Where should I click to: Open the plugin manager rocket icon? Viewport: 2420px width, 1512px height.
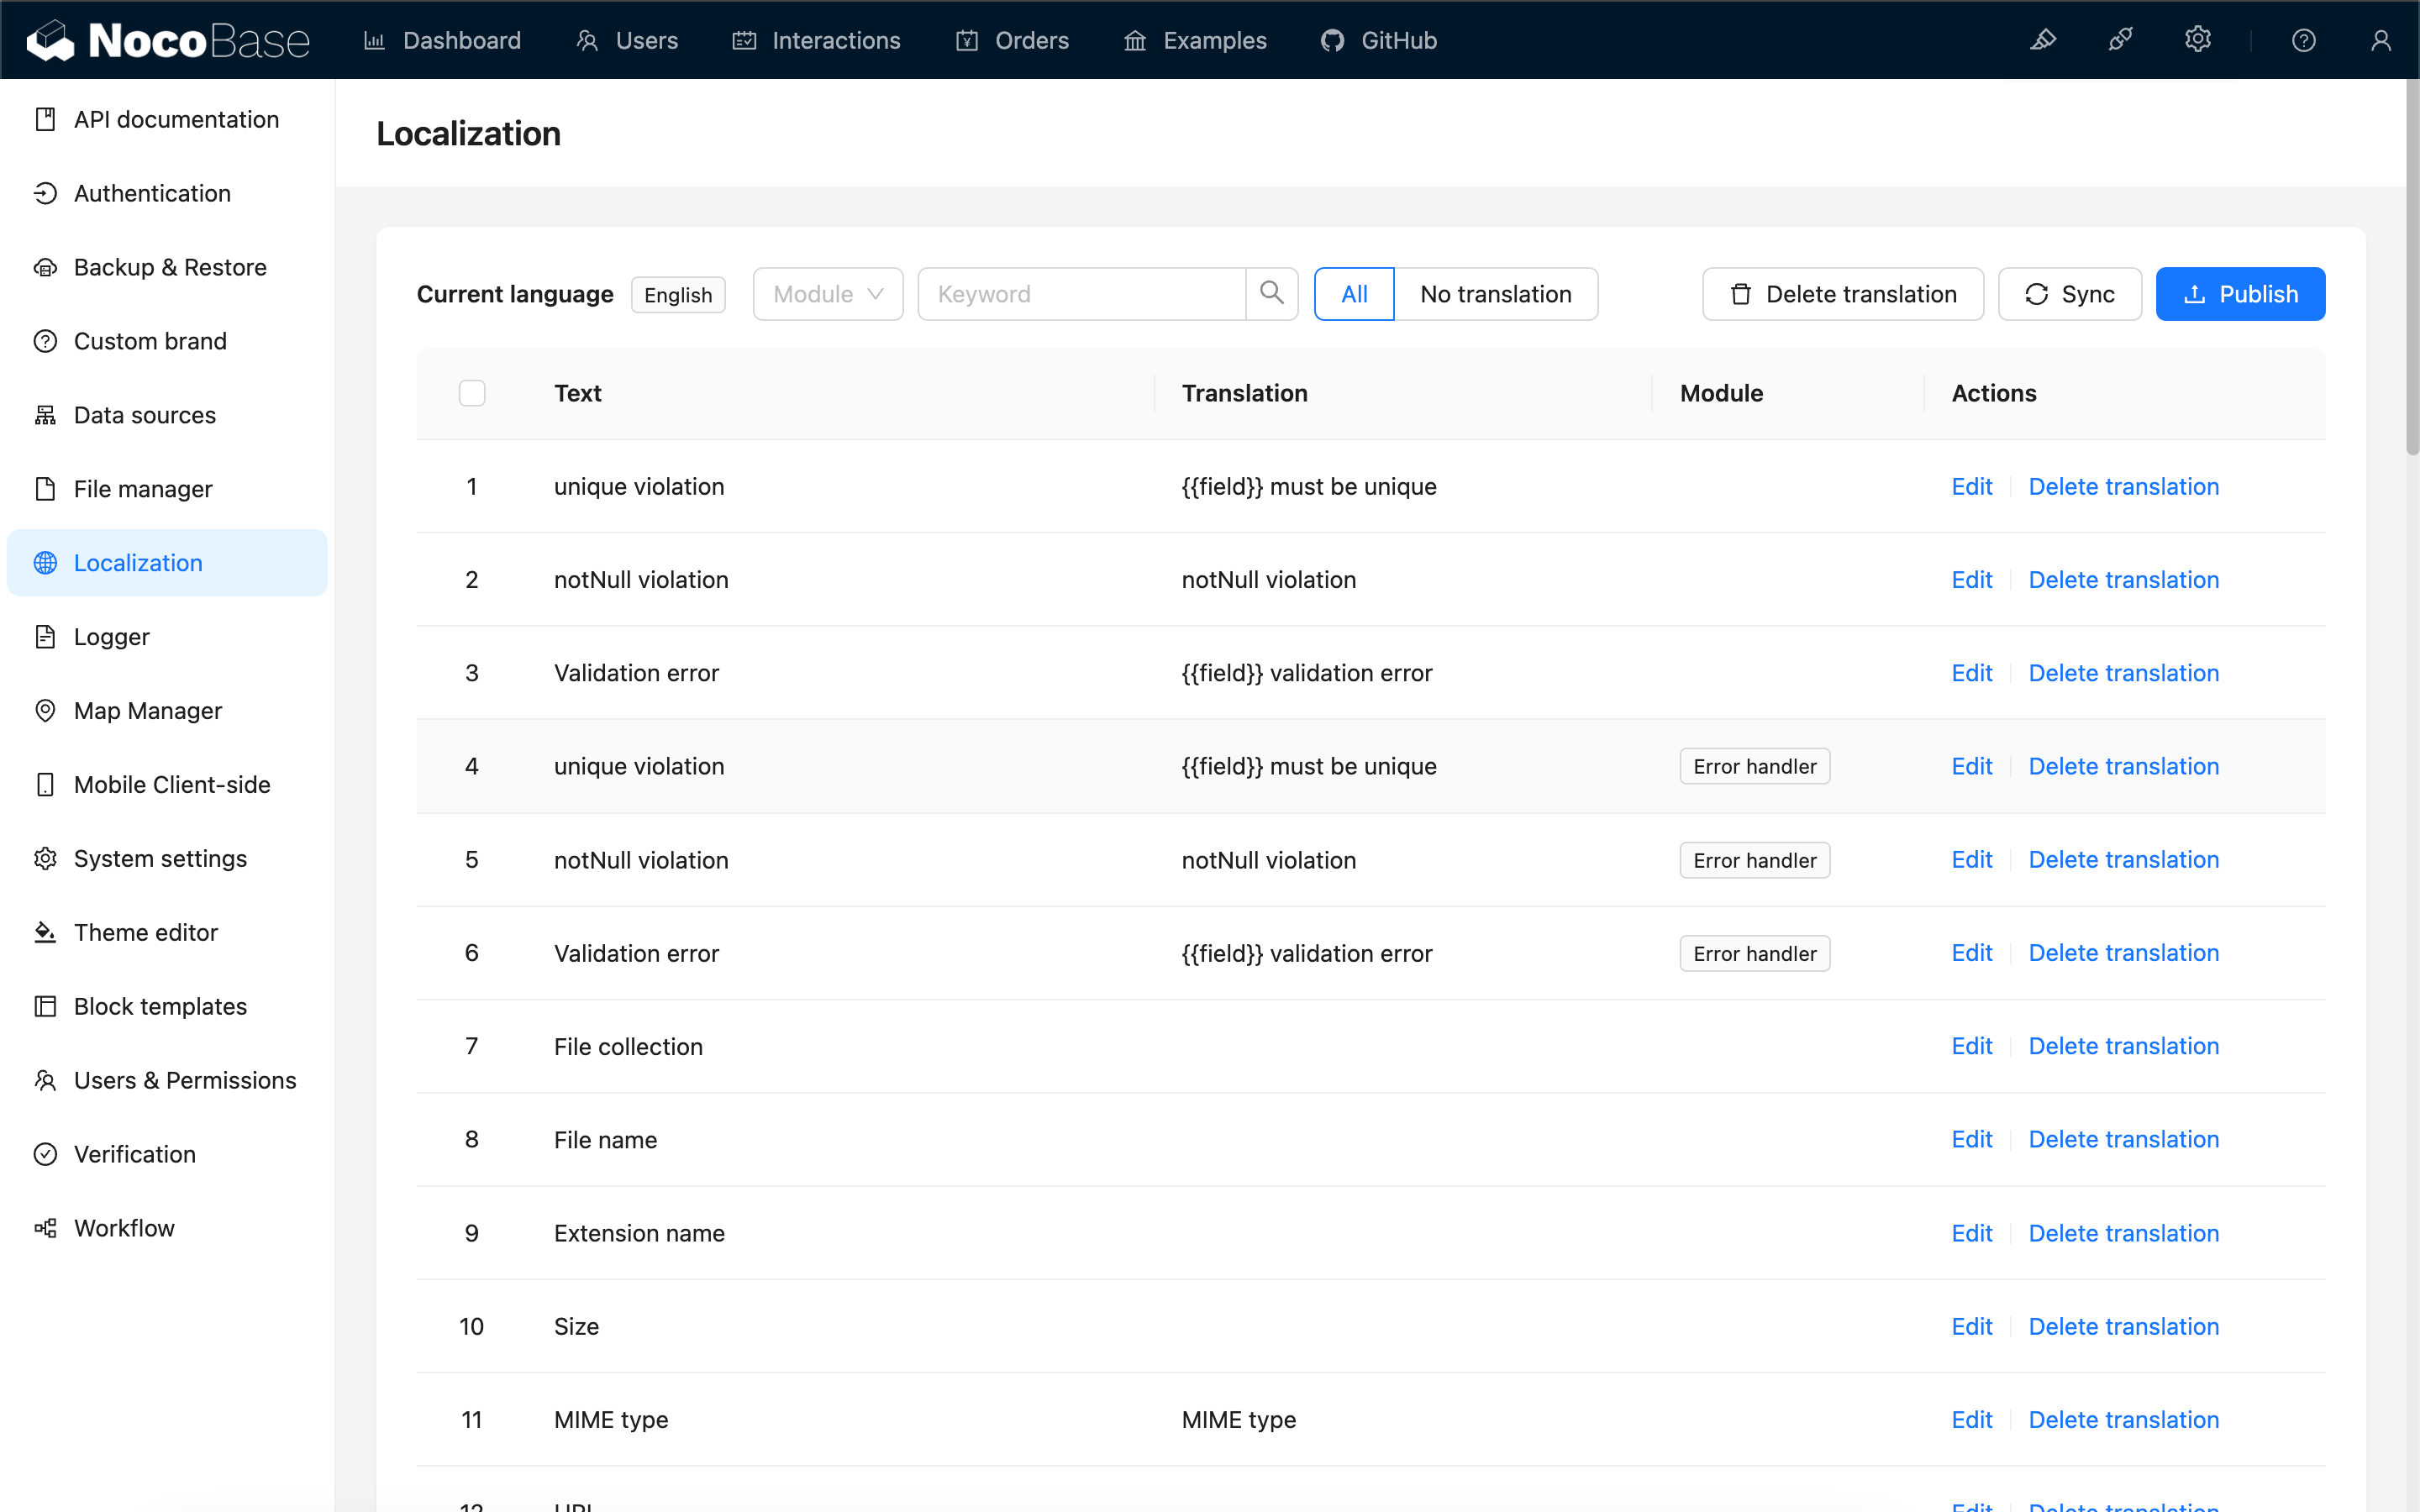tap(2120, 40)
